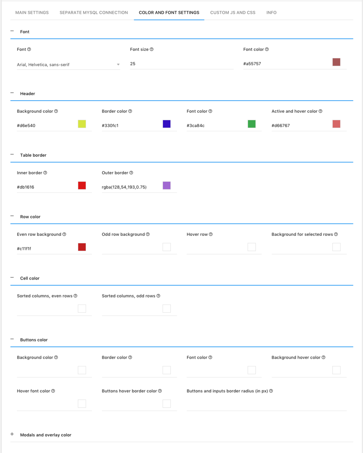Image resolution: width=363 pixels, height=453 pixels.
Task: Click the purple Outer border color swatch
Action: point(167,186)
